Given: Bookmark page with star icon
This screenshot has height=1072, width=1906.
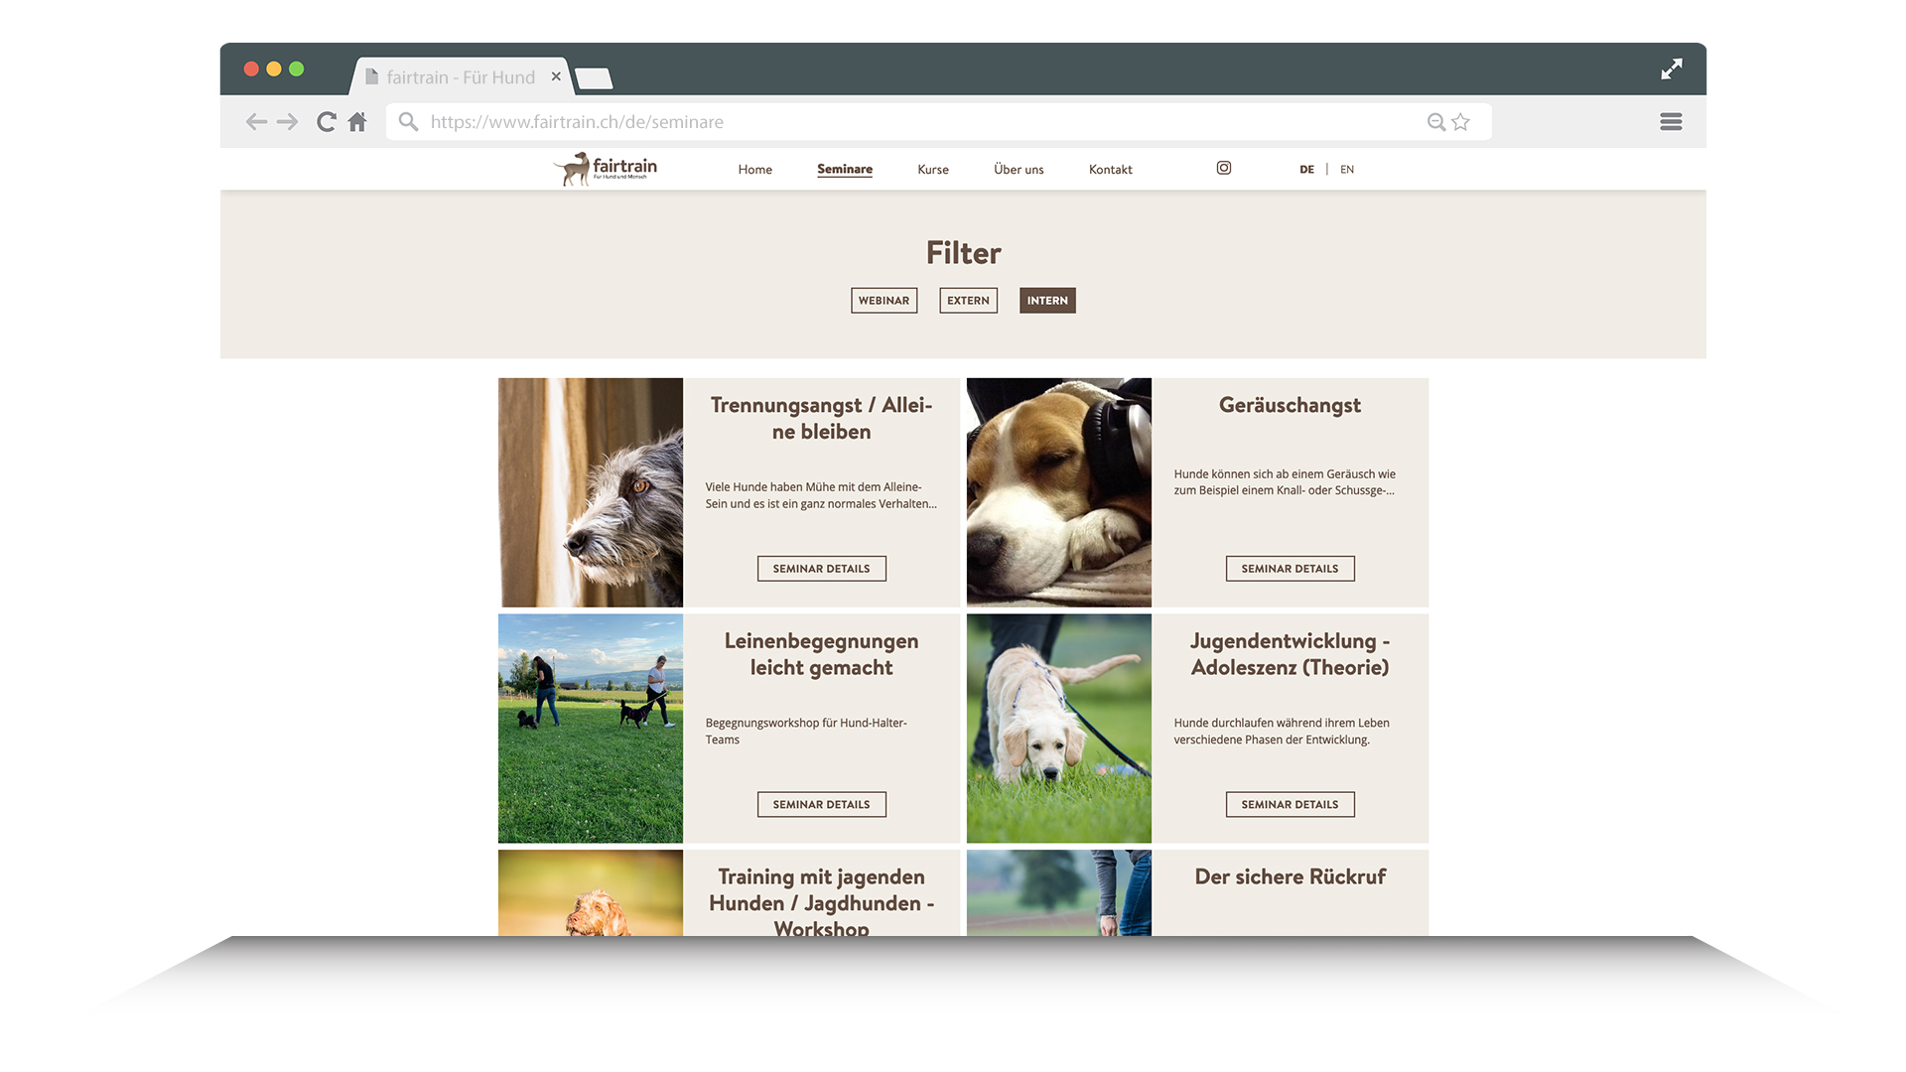Looking at the screenshot, I should pyautogui.click(x=1460, y=122).
